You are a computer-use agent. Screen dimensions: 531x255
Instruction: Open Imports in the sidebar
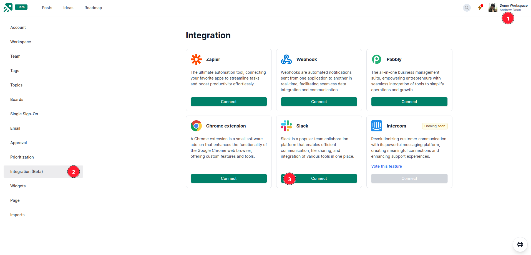click(43, 215)
